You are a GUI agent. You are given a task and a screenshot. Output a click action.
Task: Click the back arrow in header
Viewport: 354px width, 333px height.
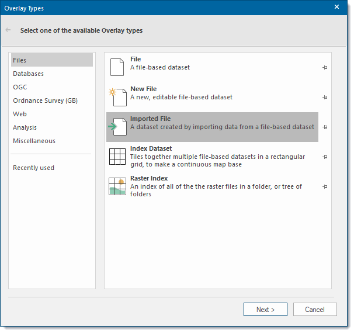tap(8, 30)
